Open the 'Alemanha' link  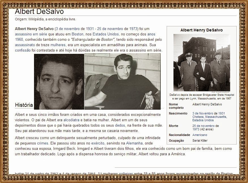[x=134, y=143]
